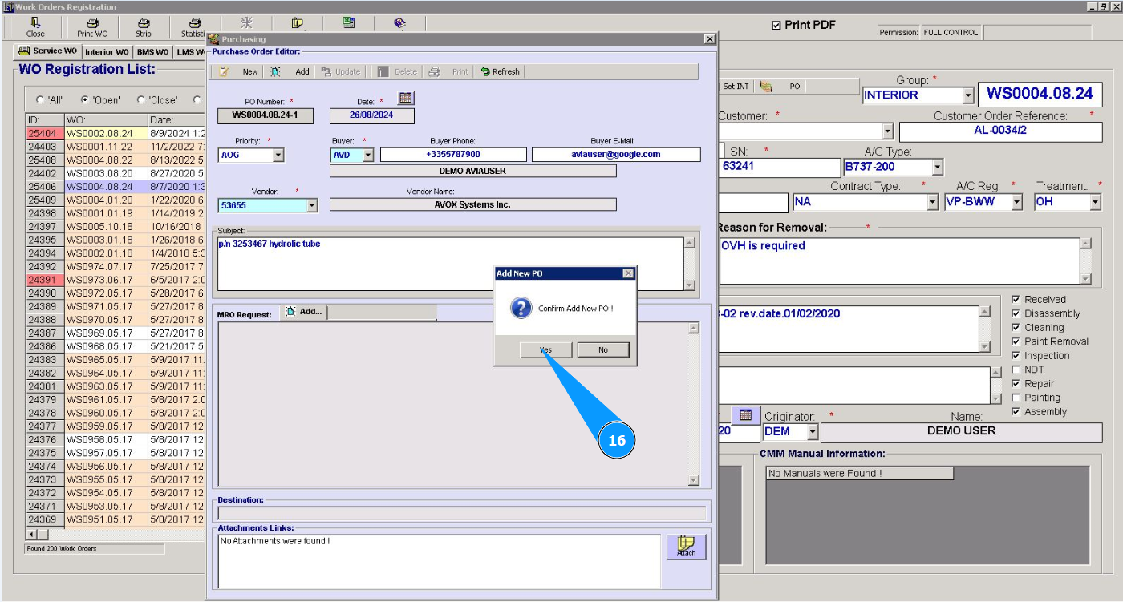Click the Set INT button
The image size is (1123, 602).
tap(736, 86)
